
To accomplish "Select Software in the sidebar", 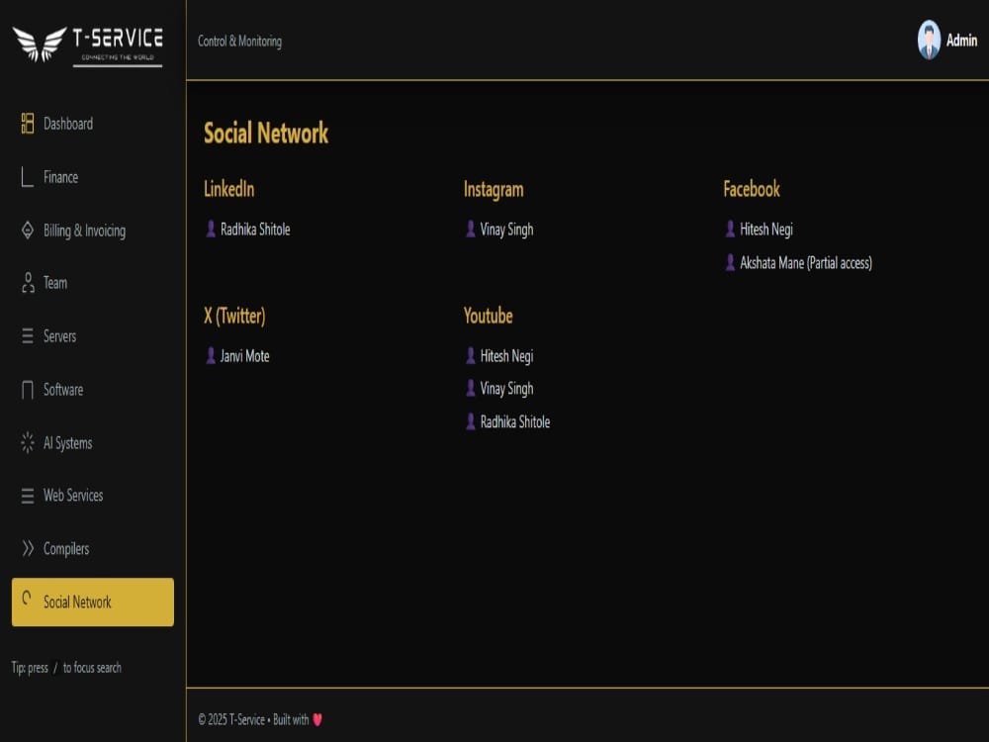I will coord(93,389).
